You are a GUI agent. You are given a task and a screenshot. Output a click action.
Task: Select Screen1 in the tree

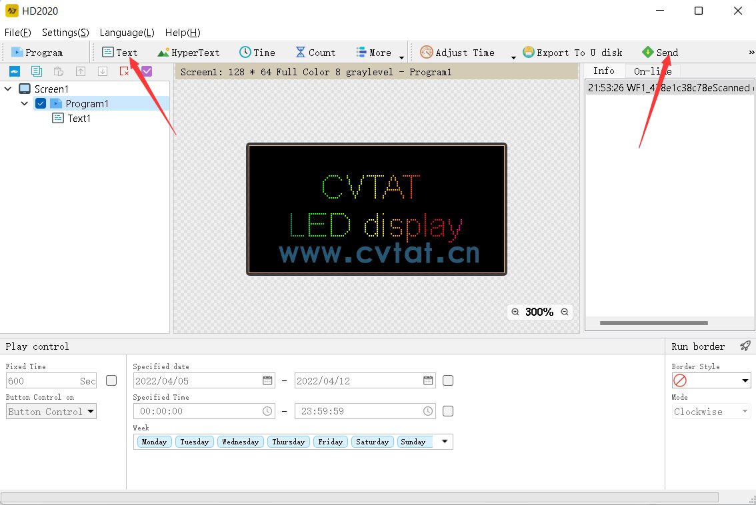pyautogui.click(x=51, y=89)
